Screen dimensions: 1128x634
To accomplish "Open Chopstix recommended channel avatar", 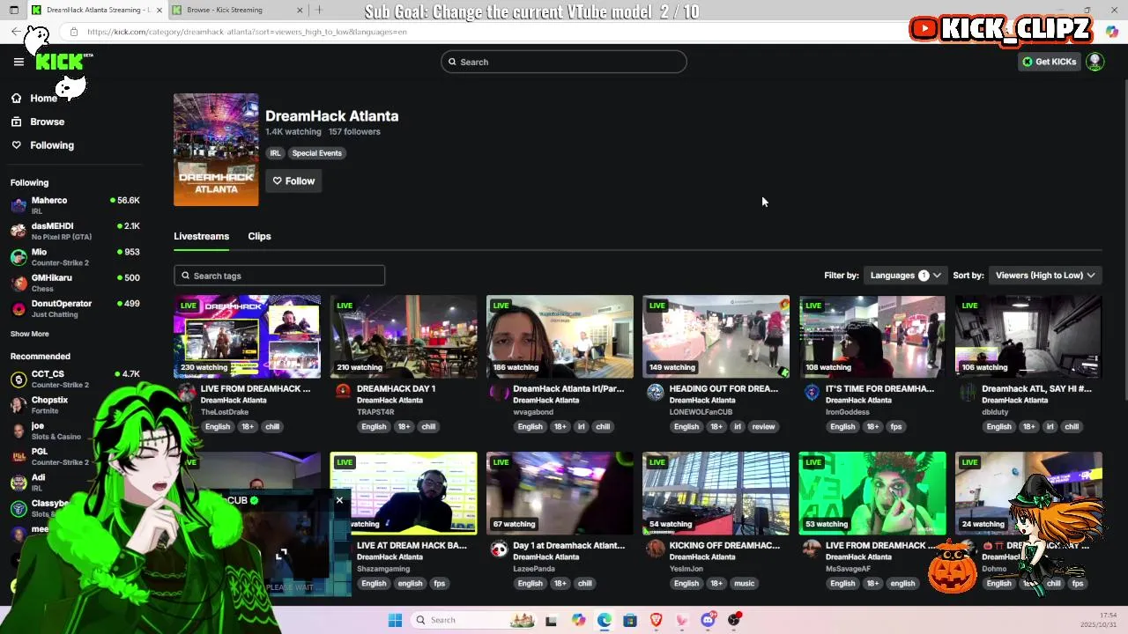I will pos(19,405).
